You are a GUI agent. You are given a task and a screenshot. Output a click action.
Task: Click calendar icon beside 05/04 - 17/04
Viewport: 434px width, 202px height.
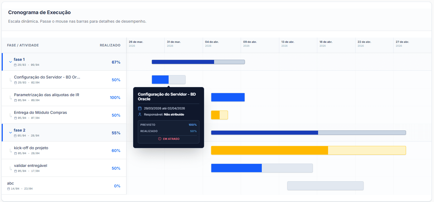16,171
